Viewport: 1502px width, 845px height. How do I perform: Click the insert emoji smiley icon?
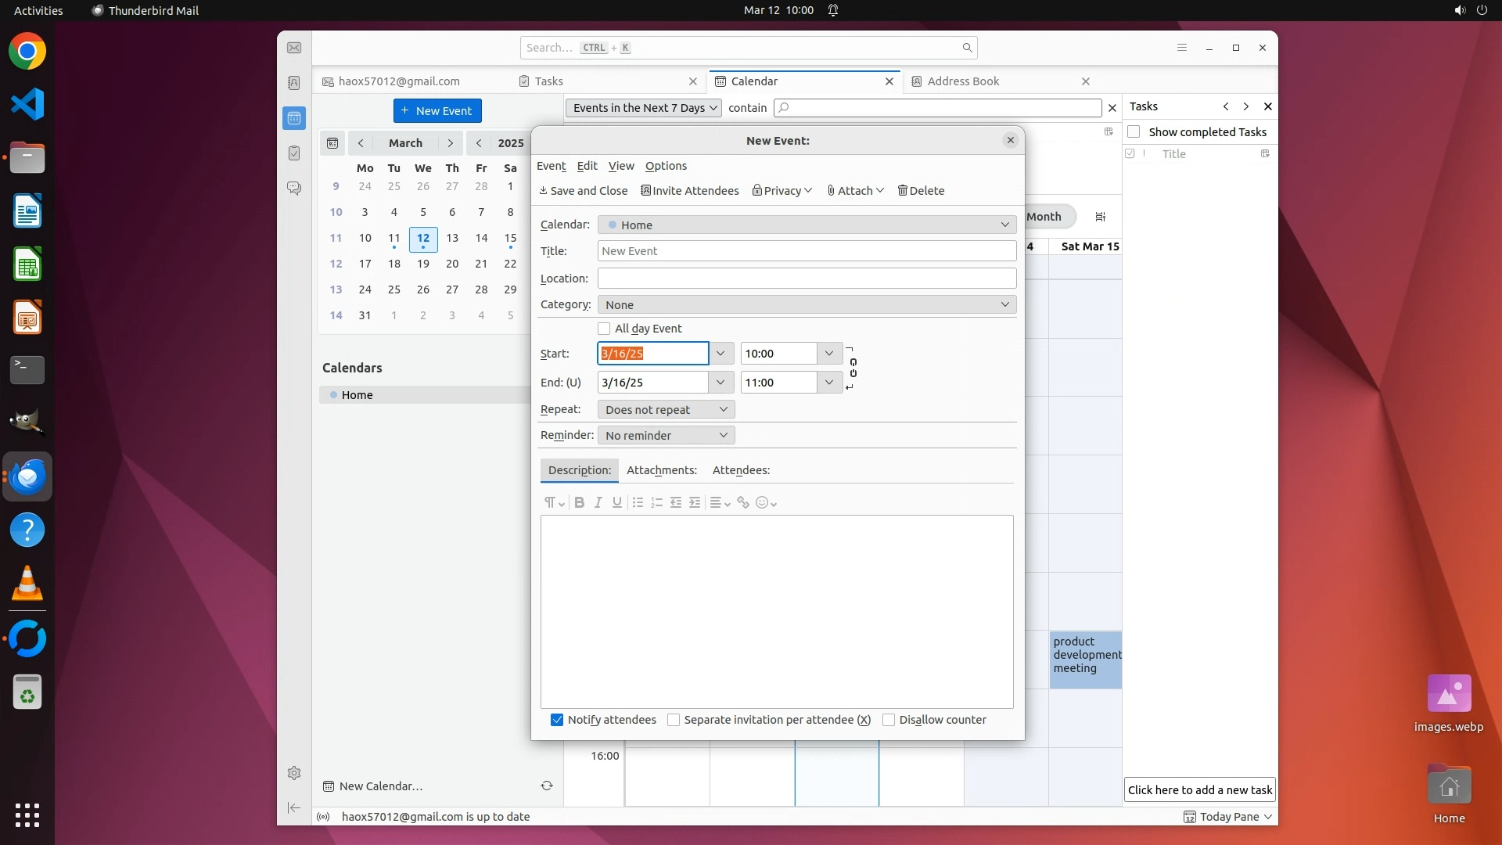(762, 502)
